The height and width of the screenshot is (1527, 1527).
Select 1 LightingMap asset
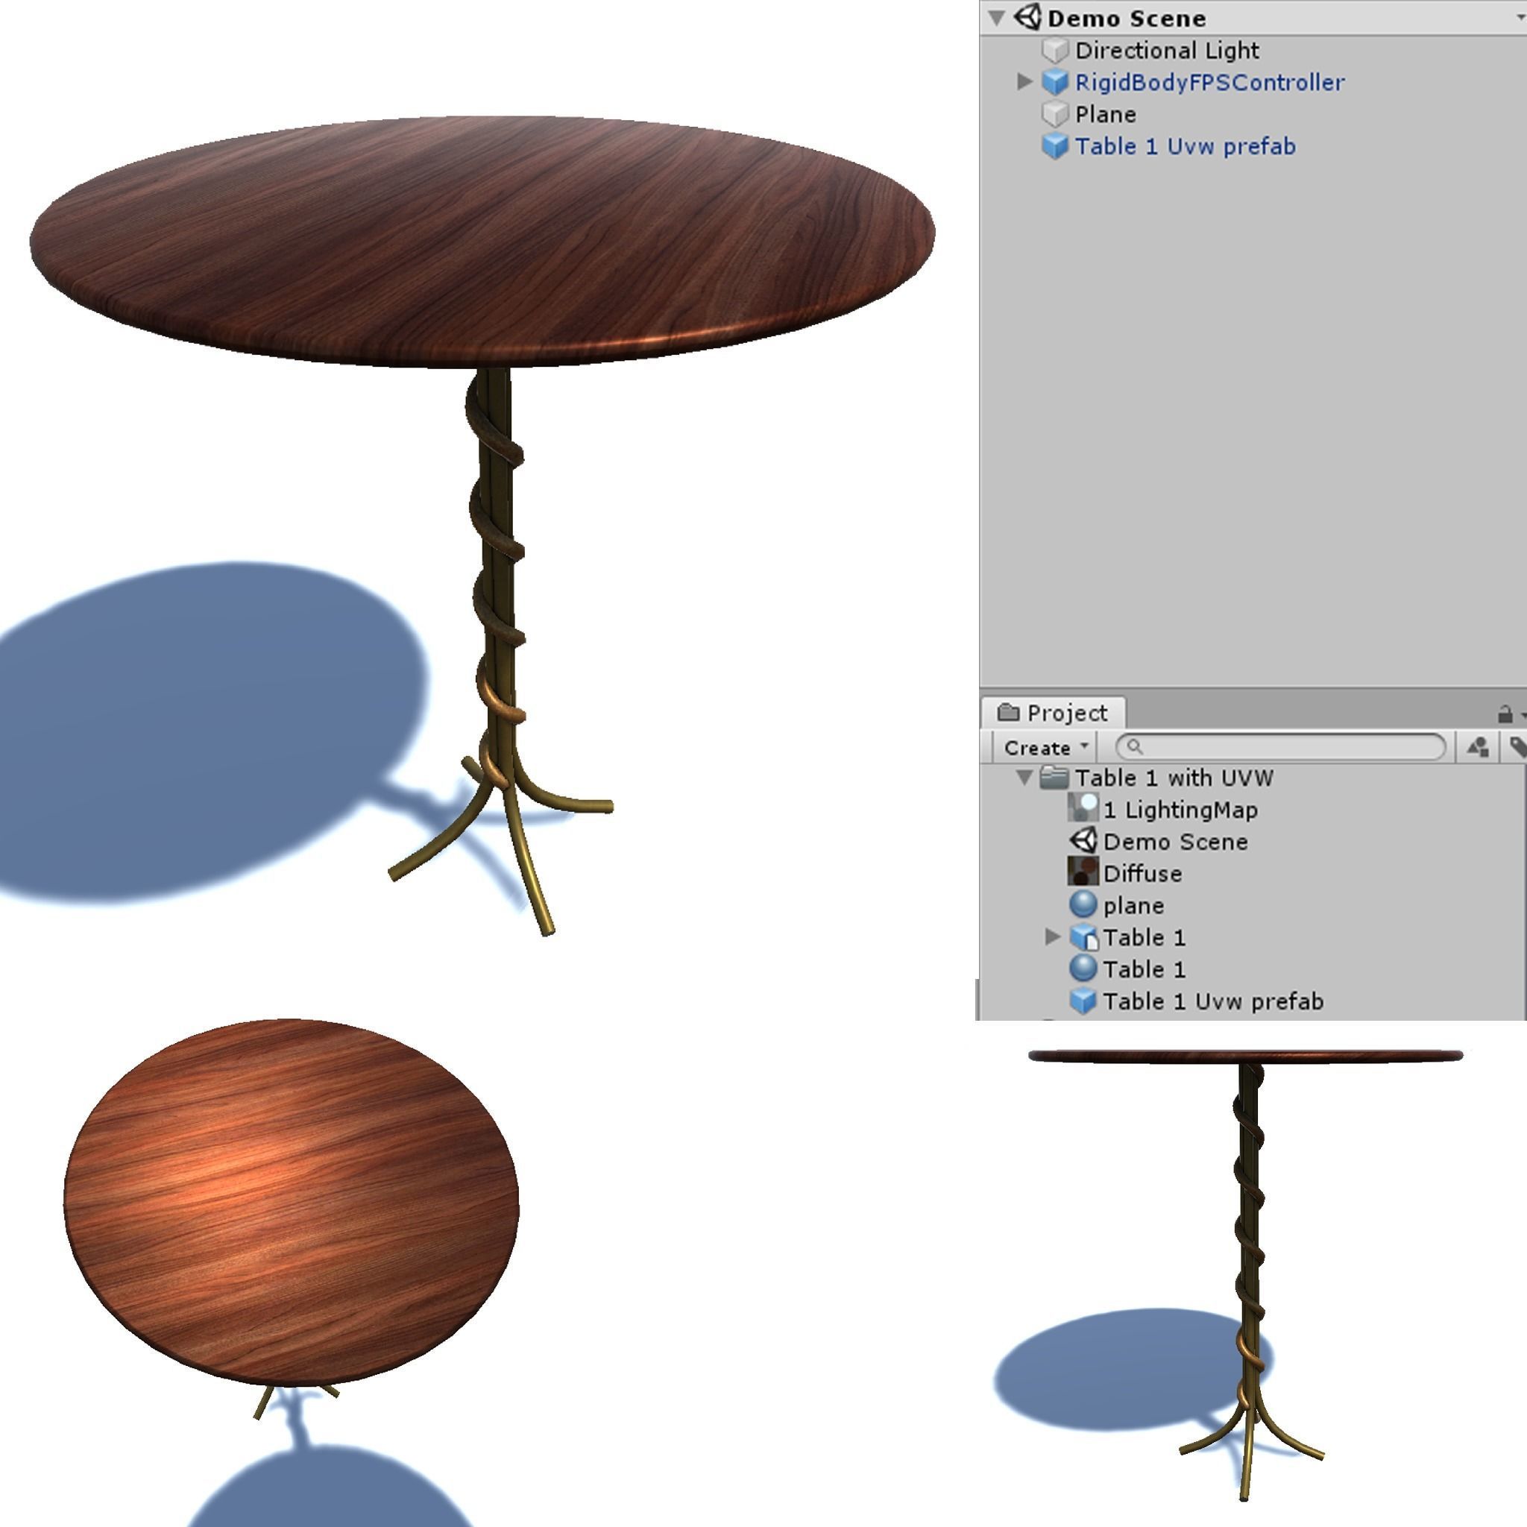[1180, 810]
